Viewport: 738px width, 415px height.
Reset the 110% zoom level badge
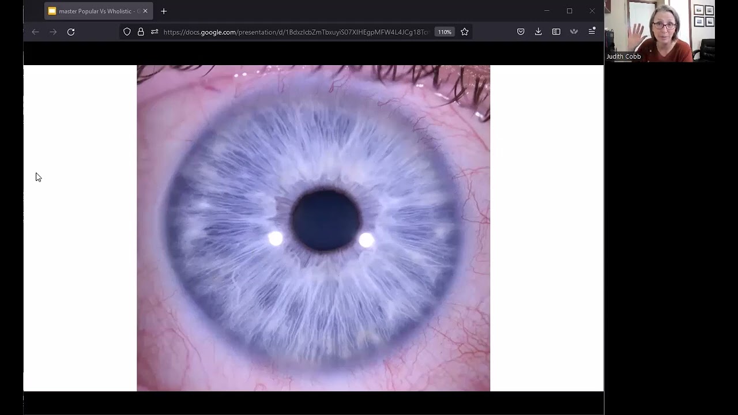(x=445, y=32)
